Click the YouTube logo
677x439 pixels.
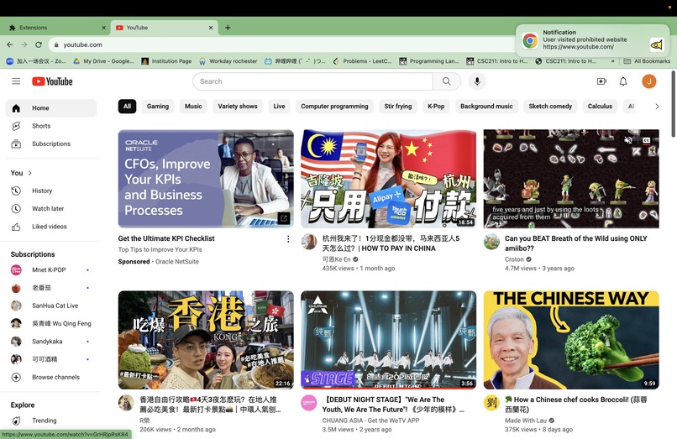point(52,81)
